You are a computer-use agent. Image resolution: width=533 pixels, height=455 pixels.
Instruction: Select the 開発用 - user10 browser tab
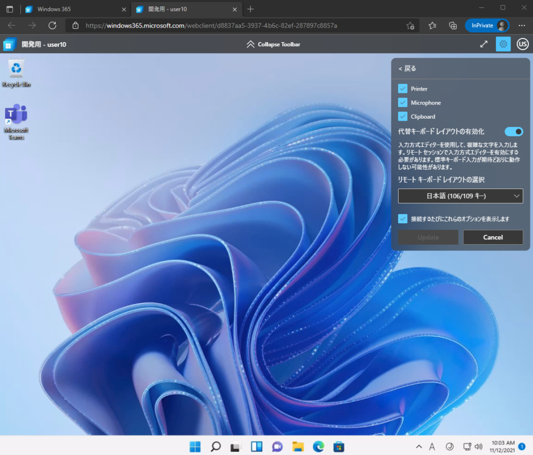point(186,9)
